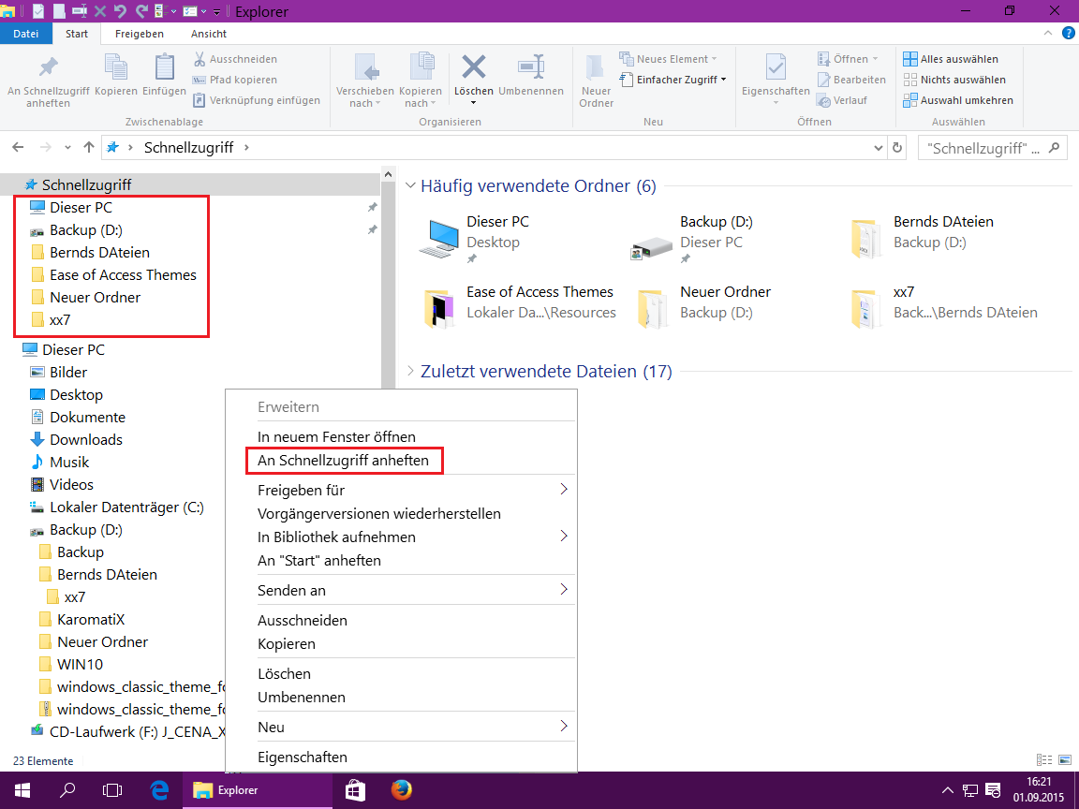Click the navigation pane scroll-up arrow

point(388,175)
